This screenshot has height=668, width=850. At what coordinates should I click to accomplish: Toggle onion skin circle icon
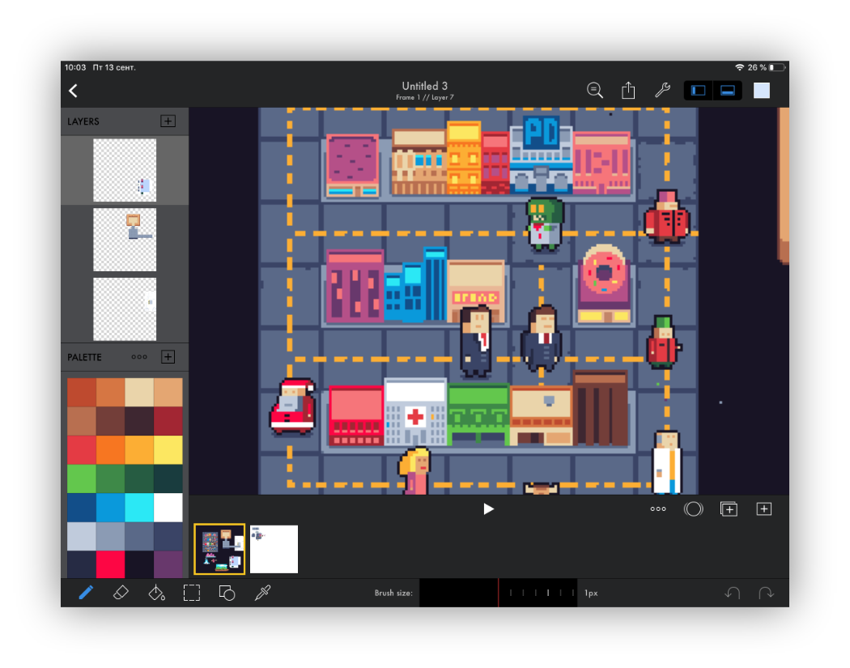click(693, 508)
